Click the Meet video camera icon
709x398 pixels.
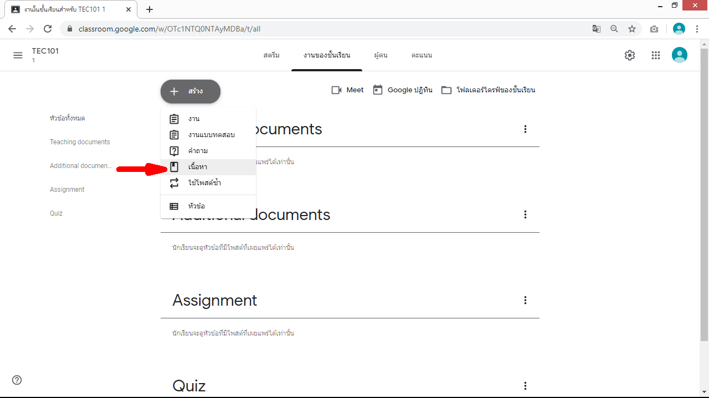[x=336, y=90]
